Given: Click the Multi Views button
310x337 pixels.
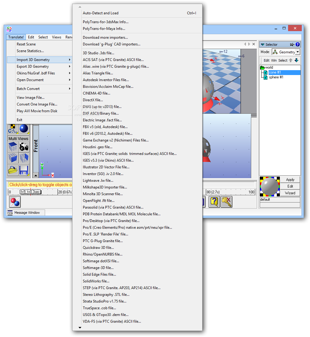Looking at the screenshot, I should click(18, 139).
